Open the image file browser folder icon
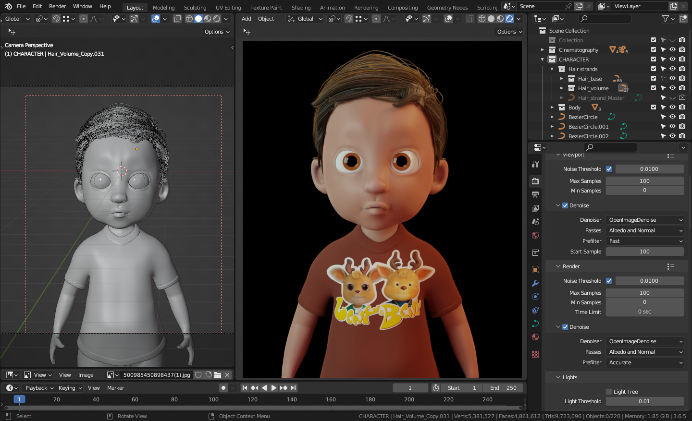This screenshot has width=692, height=421. pyautogui.click(x=218, y=375)
